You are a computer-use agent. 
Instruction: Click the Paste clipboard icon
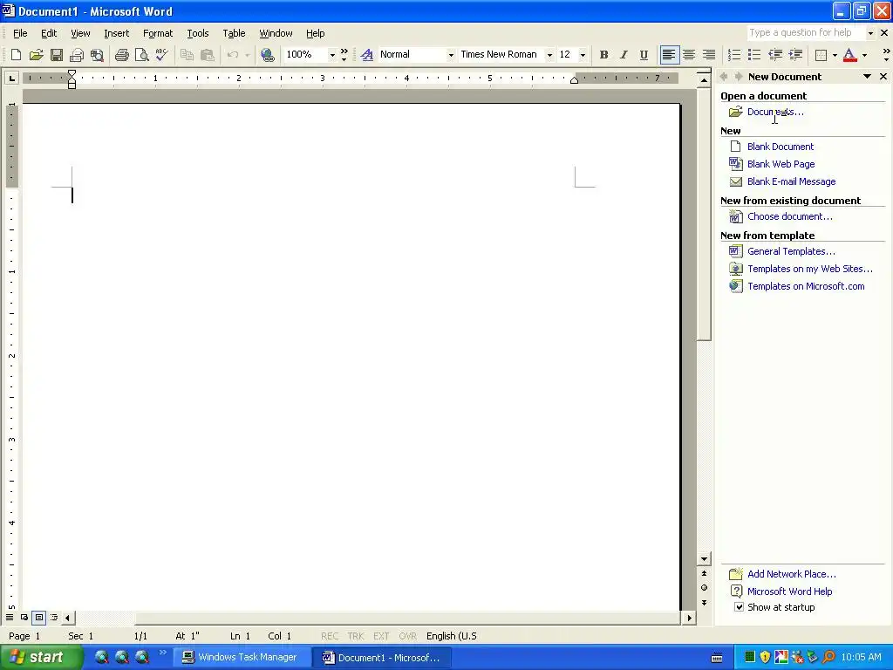point(208,55)
